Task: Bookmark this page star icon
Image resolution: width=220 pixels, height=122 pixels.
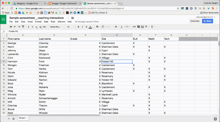Action: point(178,8)
